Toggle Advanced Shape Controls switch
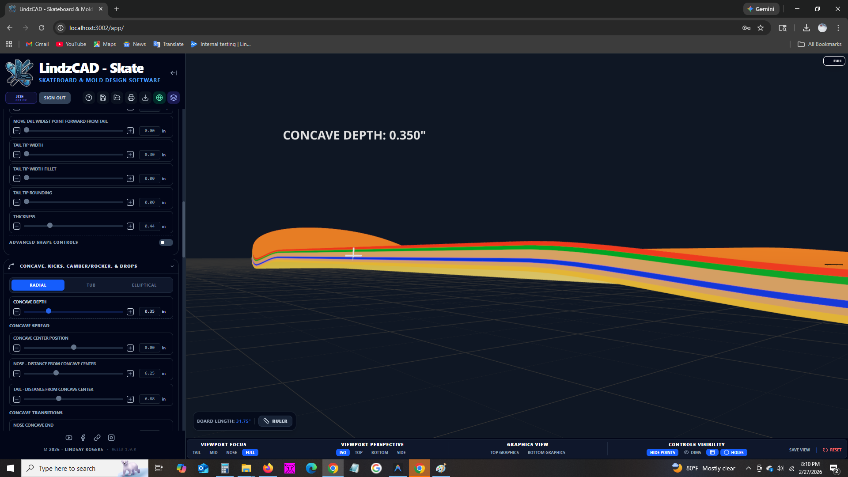This screenshot has height=477, width=848. (166, 242)
